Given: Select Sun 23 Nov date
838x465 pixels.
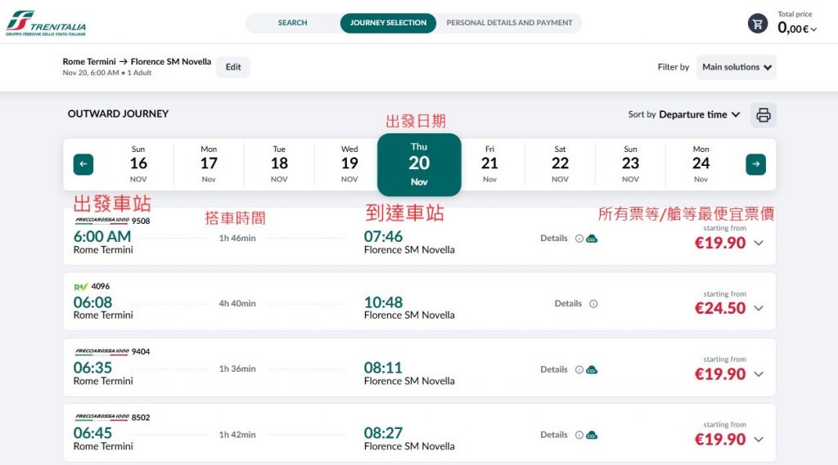Looking at the screenshot, I should point(631,164).
